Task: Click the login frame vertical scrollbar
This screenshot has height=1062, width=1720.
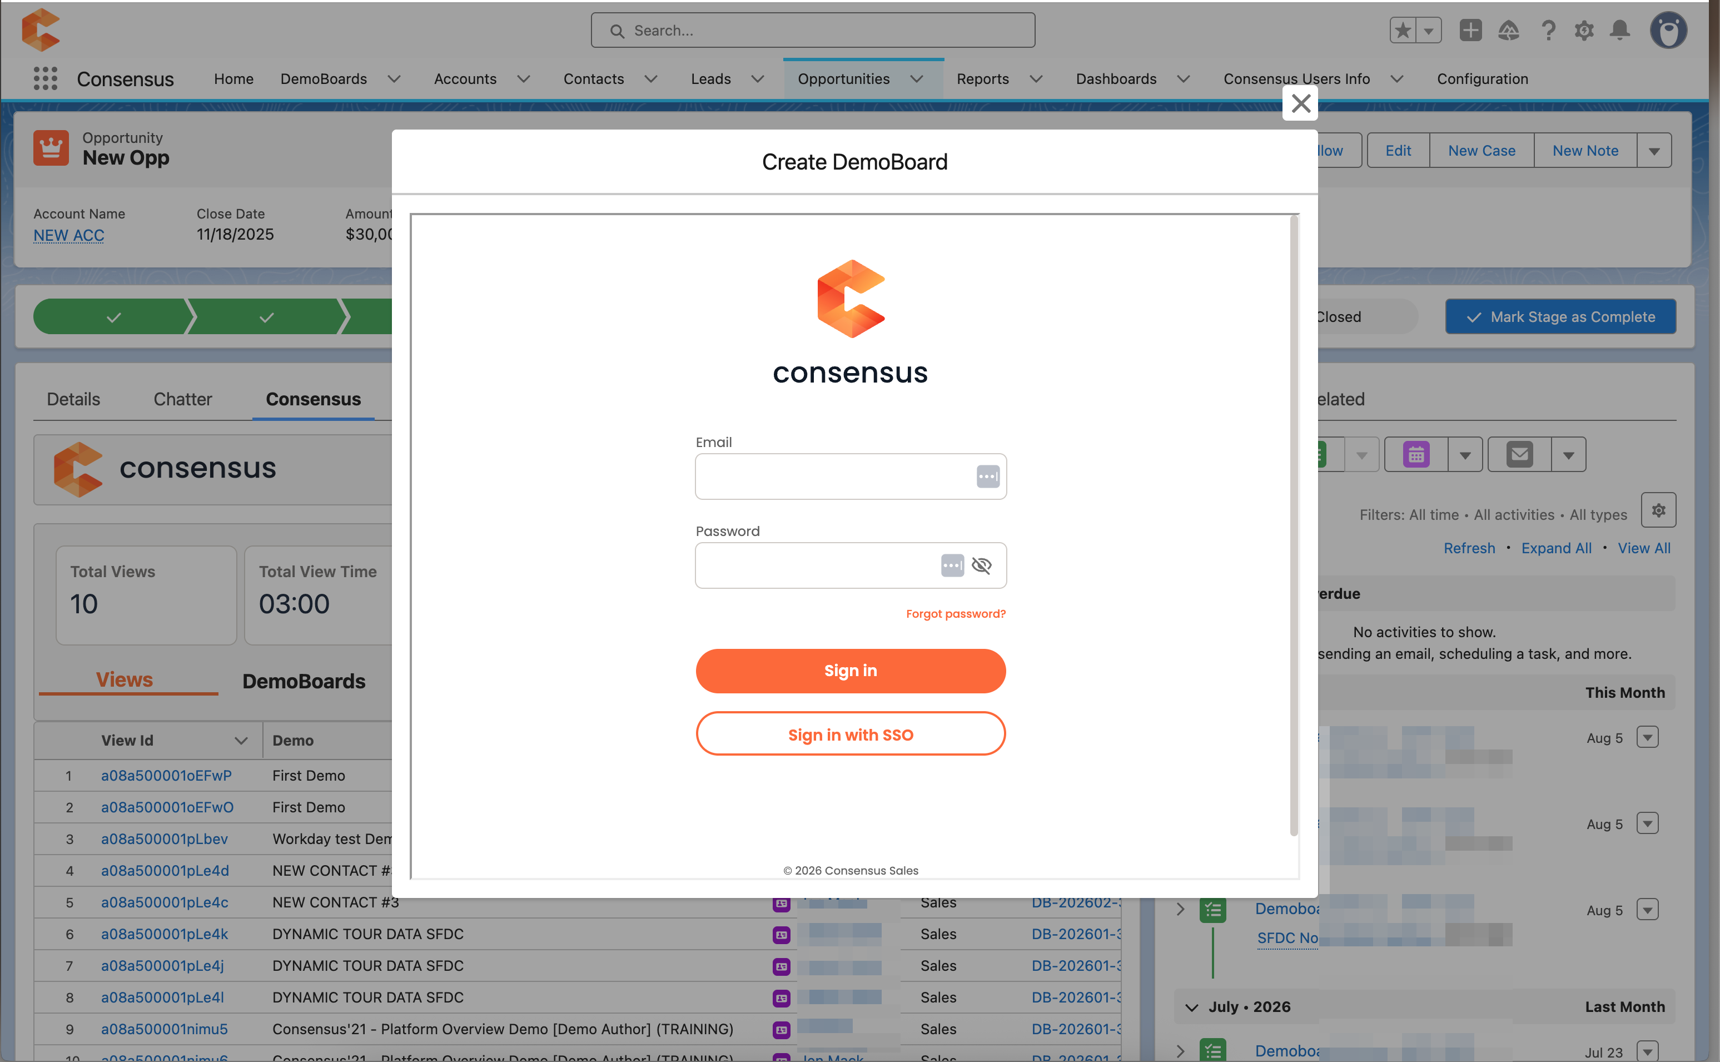Action: click(1293, 525)
